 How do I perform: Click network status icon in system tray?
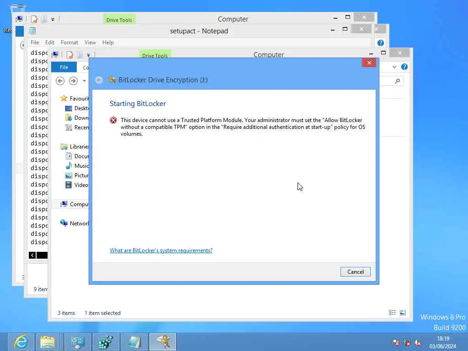point(406,342)
